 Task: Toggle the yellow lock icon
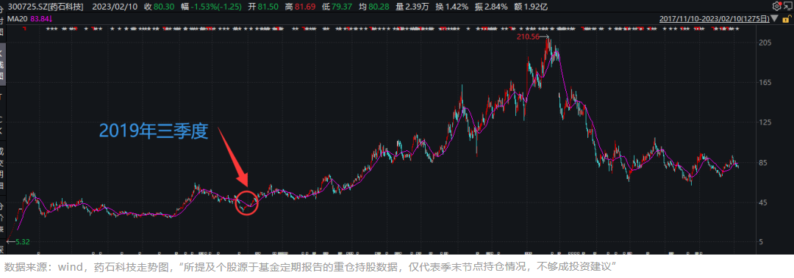pos(787,19)
